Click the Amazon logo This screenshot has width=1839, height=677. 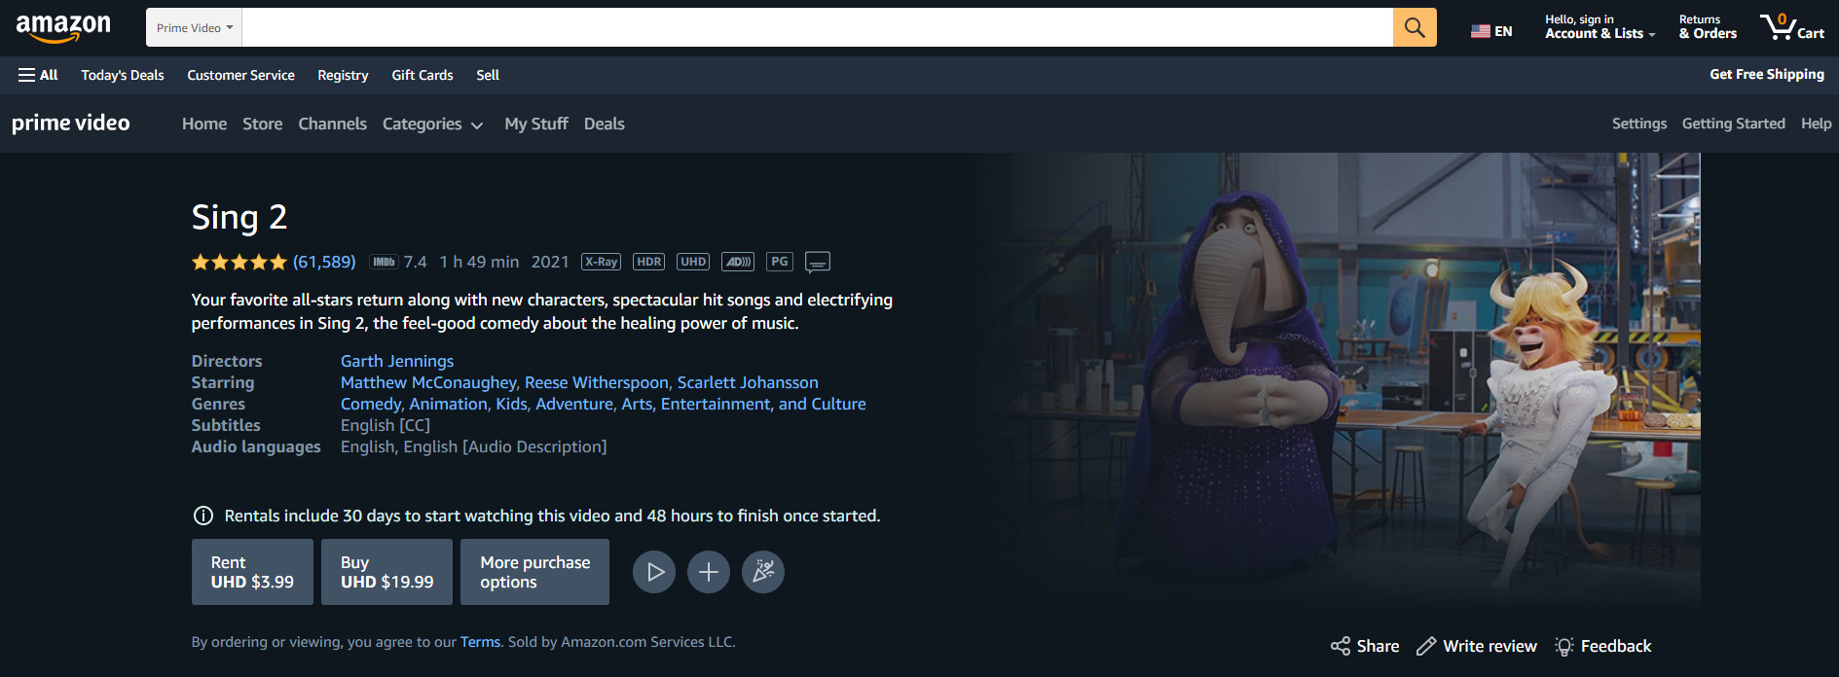pos(63,27)
